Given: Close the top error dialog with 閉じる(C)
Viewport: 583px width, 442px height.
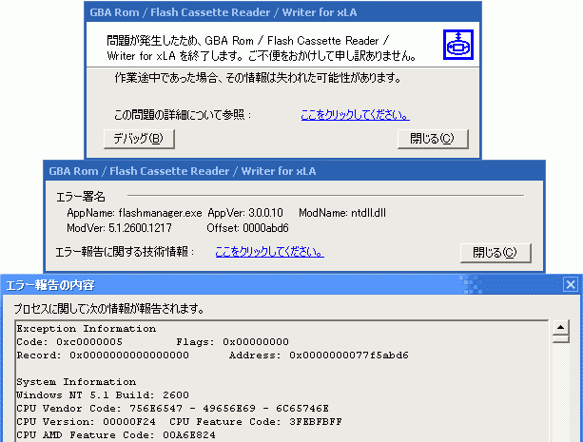Looking at the screenshot, I should point(433,139).
